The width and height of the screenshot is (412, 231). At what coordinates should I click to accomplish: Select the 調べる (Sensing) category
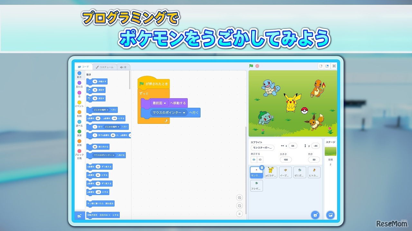pyautogui.click(x=79, y=123)
